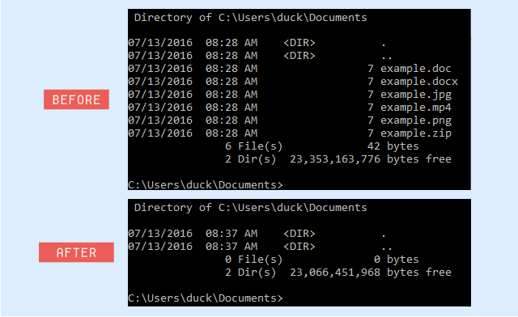The image size is (518, 317).
Task: Click the first <DIR> entry in BEFORE terminal
Action: point(299,43)
